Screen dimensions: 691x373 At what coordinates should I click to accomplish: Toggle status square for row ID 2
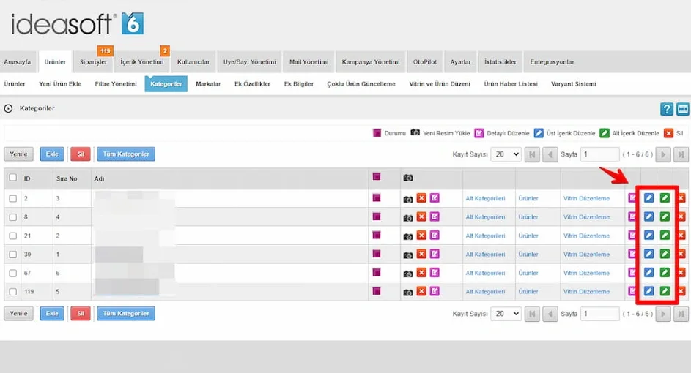[x=377, y=198]
